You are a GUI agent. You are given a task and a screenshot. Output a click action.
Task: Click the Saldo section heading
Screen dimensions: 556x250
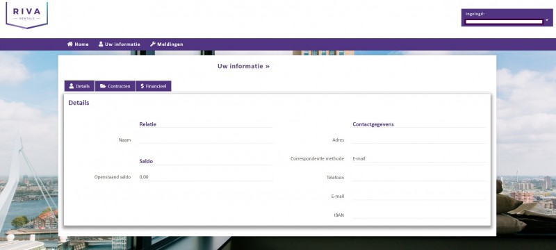click(x=146, y=161)
